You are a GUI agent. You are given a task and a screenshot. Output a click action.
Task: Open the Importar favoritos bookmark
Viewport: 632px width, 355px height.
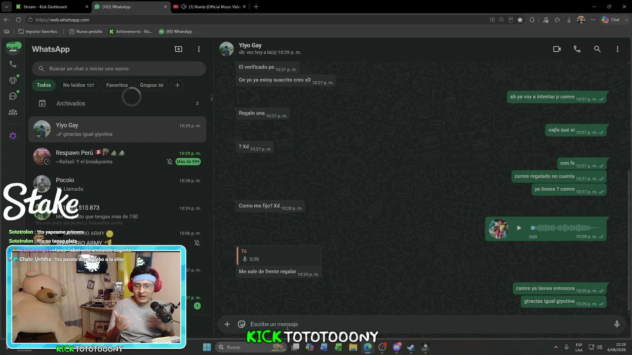click(x=38, y=32)
